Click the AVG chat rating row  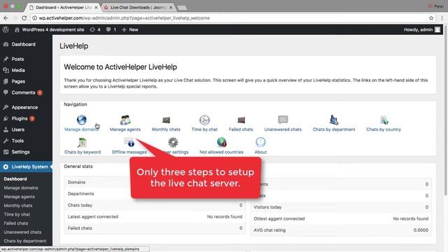(x=341, y=230)
